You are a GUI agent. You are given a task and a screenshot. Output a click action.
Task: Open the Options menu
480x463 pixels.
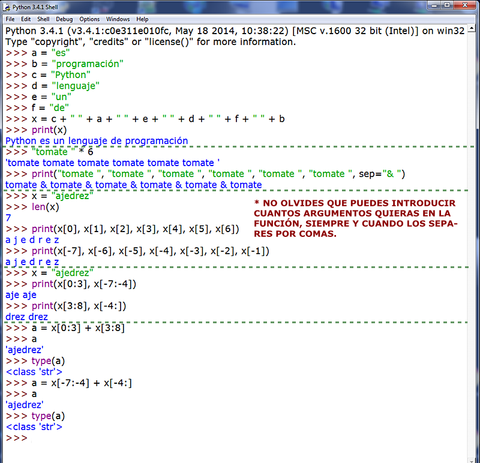(x=89, y=19)
